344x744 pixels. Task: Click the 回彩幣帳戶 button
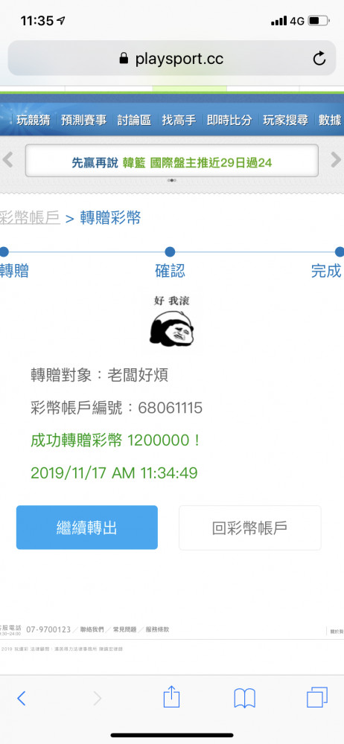250,527
